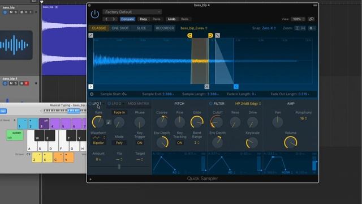Click the Copy button
The width and height of the screenshot is (362, 204).
click(143, 19)
